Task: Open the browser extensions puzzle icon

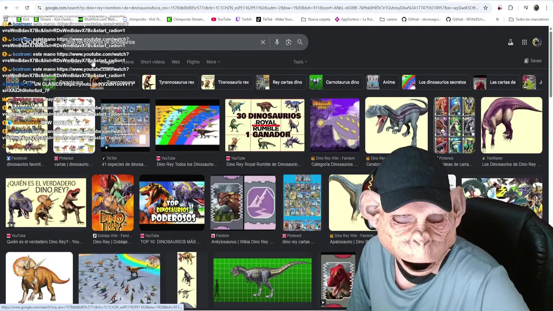Action: [511, 8]
